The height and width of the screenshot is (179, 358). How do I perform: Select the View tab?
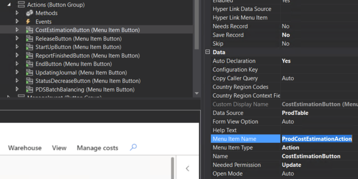tap(59, 148)
